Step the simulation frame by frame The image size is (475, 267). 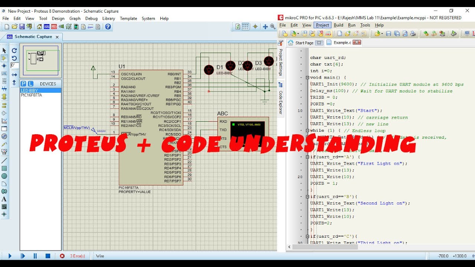point(23,256)
